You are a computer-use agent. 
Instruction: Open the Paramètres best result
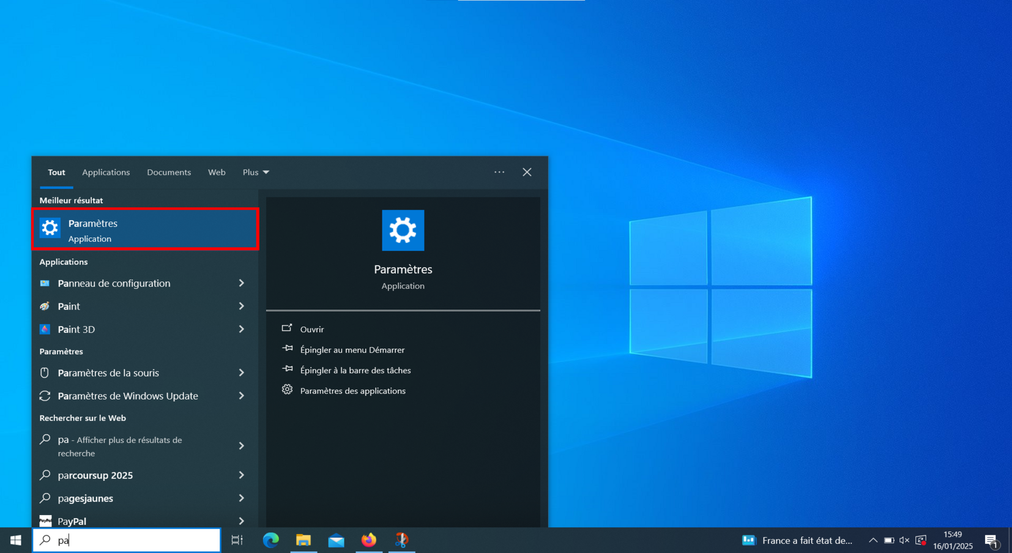pos(146,230)
